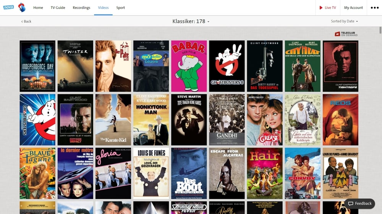Image resolution: width=382 pixels, height=214 pixels.
Task: Open the Twister movie poster
Action: point(75,66)
